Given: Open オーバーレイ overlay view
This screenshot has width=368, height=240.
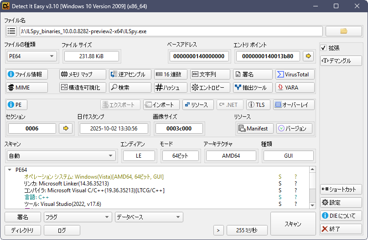Looking at the screenshot, I should [294, 105].
